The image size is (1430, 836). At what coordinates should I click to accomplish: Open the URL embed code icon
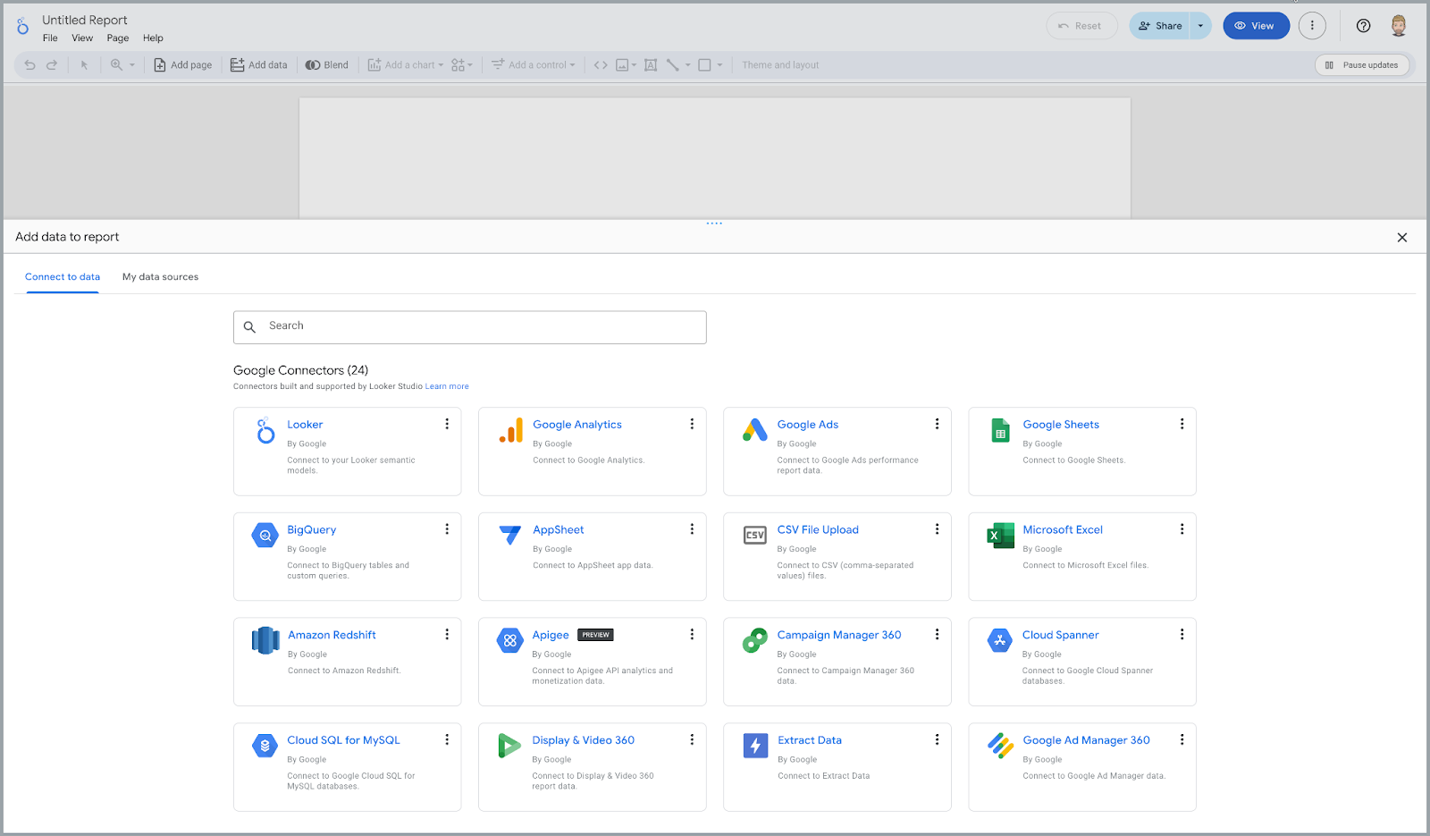point(601,65)
